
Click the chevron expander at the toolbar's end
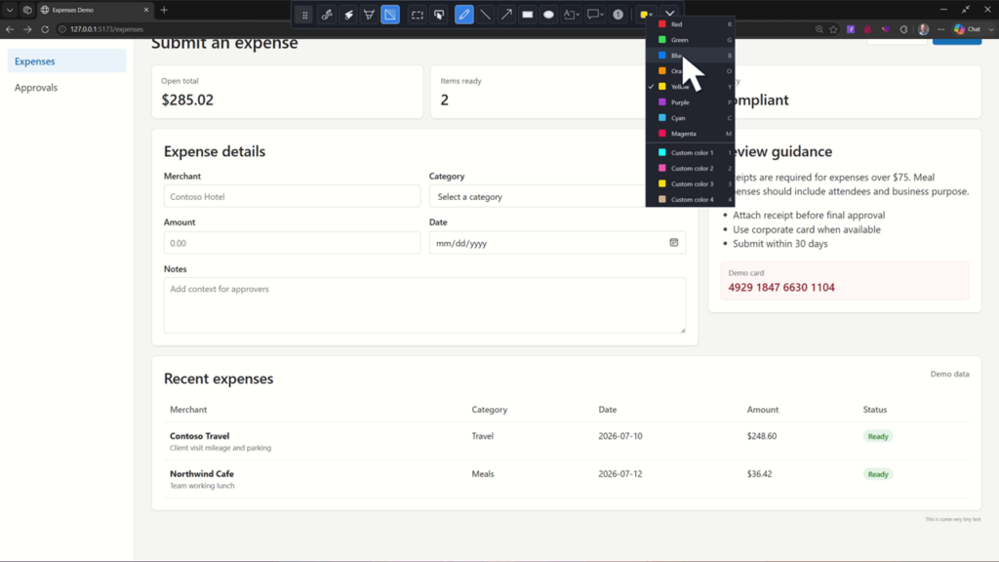tap(669, 15)
